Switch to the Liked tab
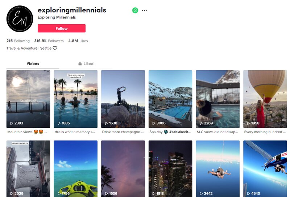This screenshot has width=290, height=197. 86,64
